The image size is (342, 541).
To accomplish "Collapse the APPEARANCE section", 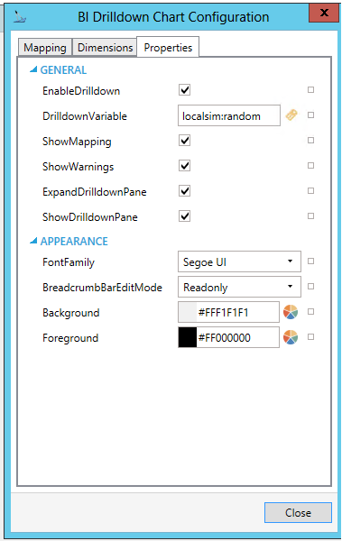I will (x=33, y=241).
